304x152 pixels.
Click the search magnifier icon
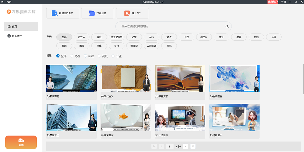[x=227, y=26]
